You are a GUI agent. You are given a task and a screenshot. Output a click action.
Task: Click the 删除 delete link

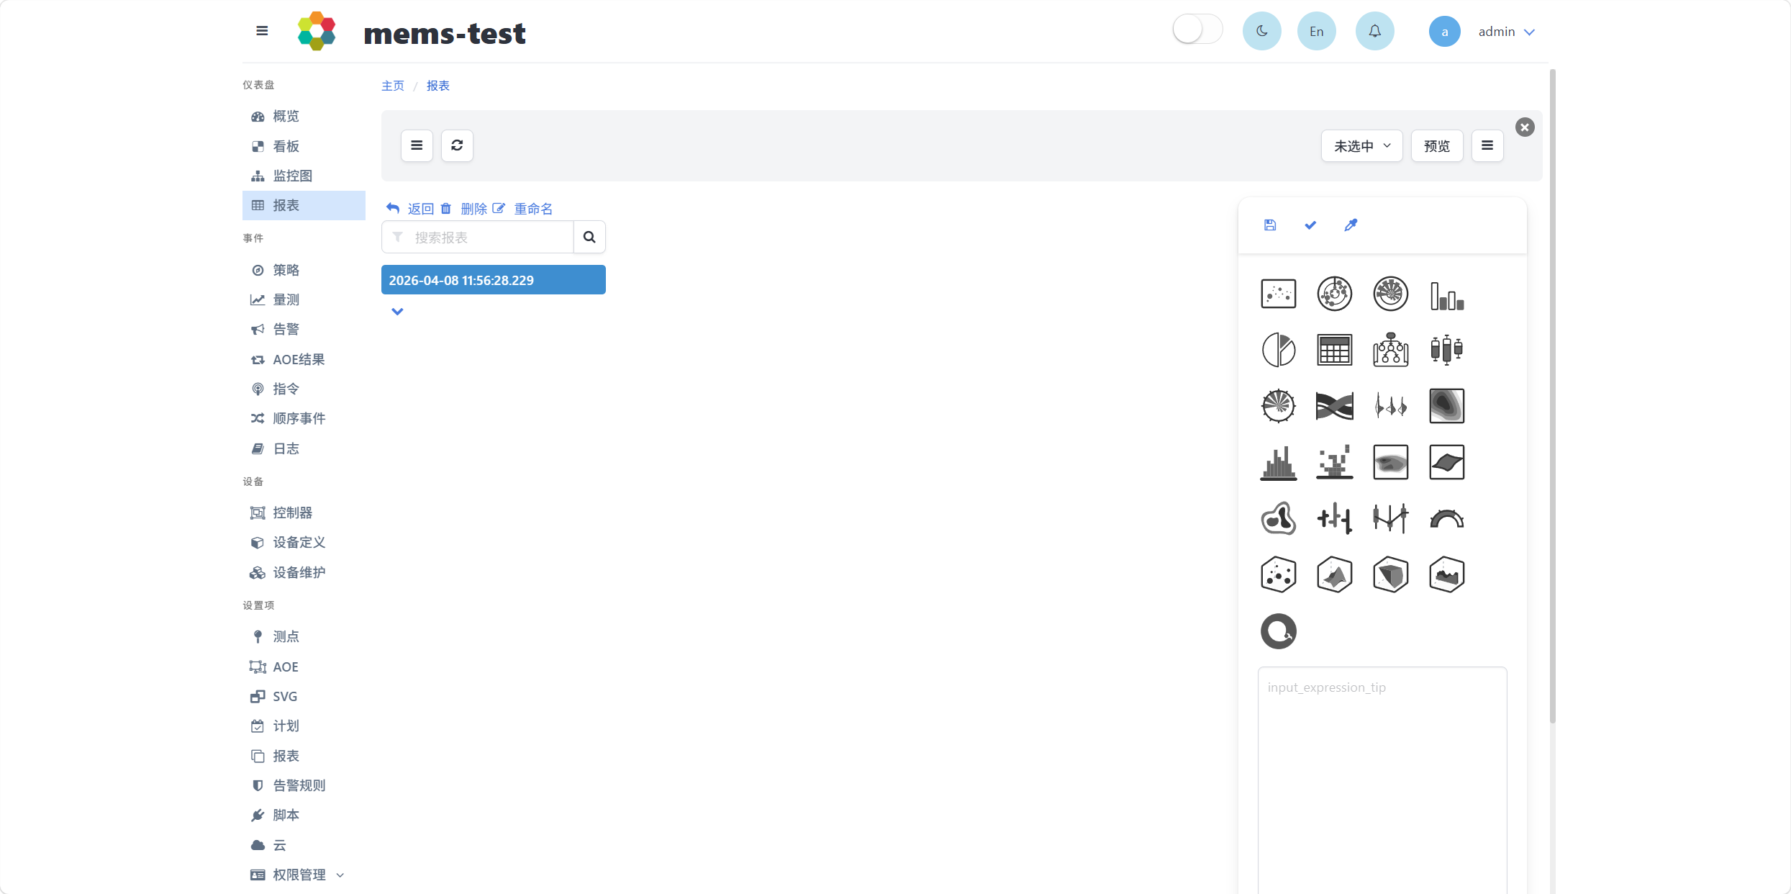point(464,209)
